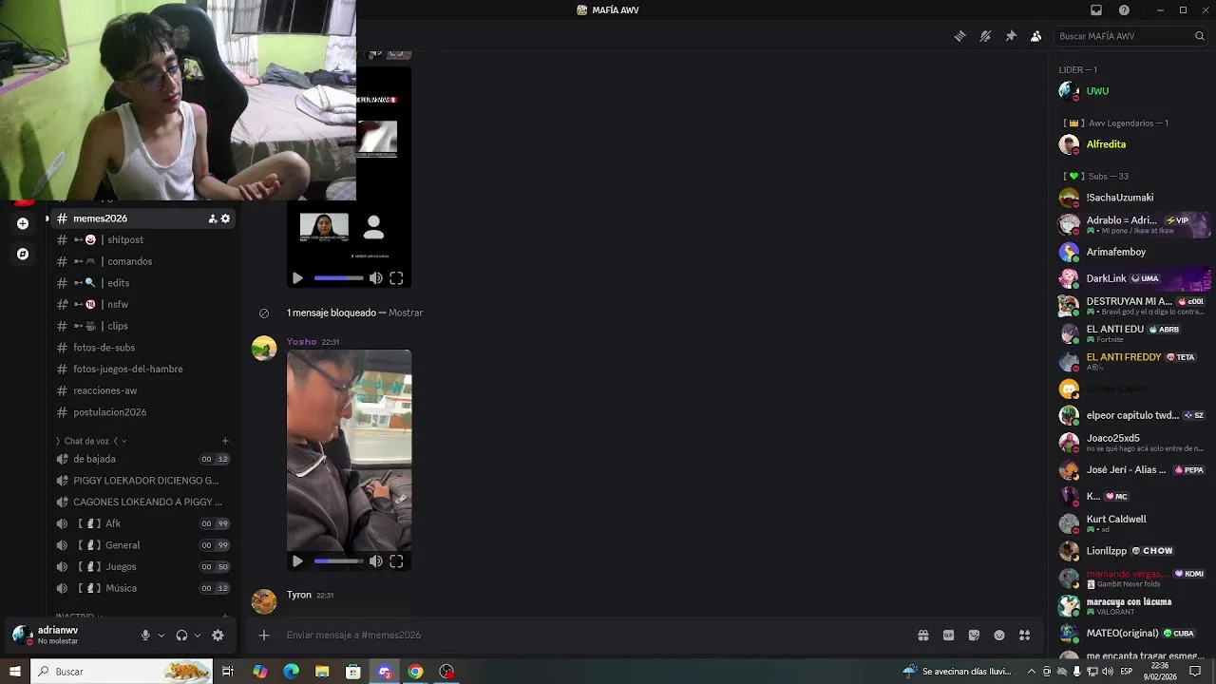Play Yosho's video attachment
The height and width of the screenshot is (684, 1216).
point(297,561)
